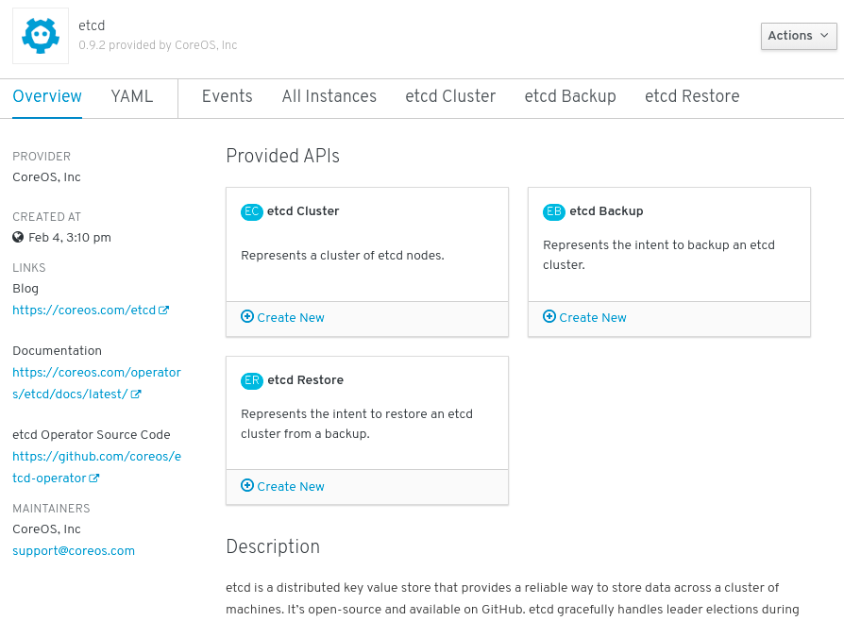Click the EC badge on etcd Cluster card

[252, 211]
